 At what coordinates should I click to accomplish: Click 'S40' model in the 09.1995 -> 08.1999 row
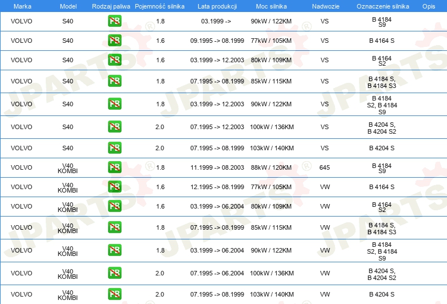coord(67,41)
